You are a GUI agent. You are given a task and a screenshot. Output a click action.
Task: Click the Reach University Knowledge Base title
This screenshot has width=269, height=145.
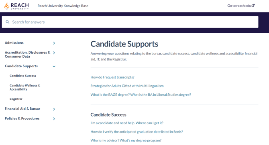(x=63, y=6)
